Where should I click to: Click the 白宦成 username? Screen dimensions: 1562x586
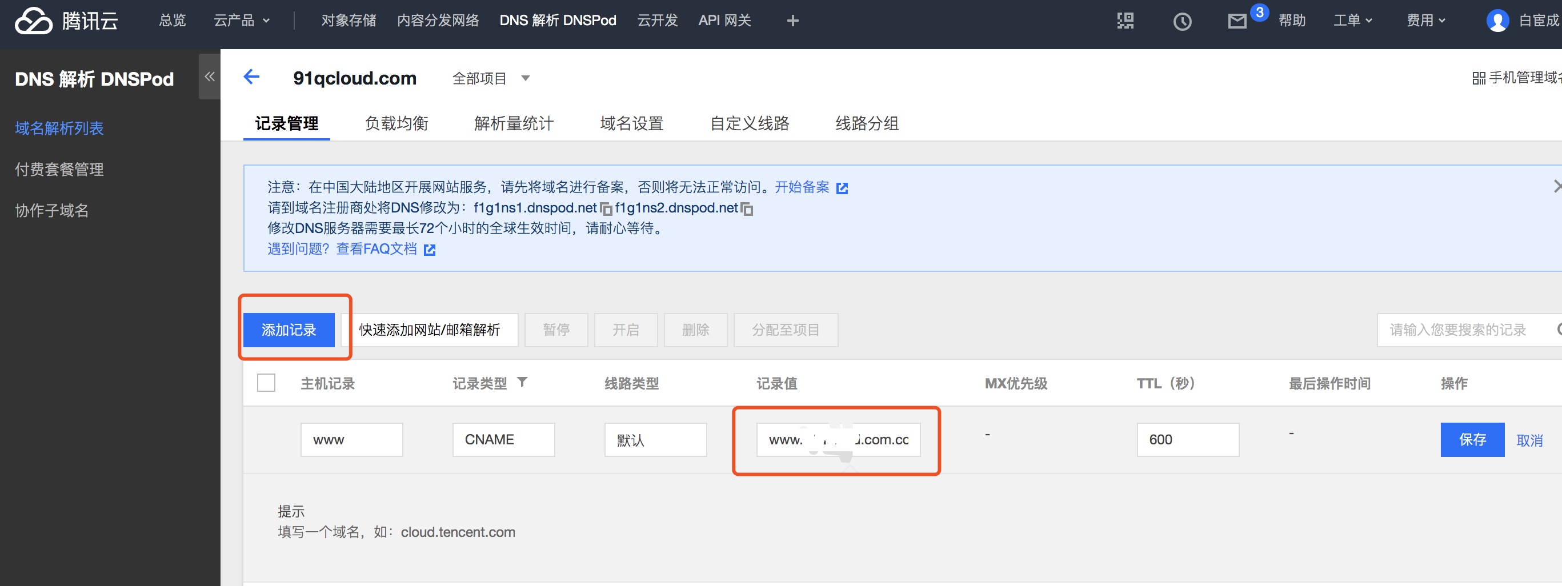1539,21
